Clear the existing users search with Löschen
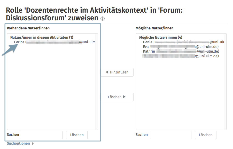 pos(77,135)
